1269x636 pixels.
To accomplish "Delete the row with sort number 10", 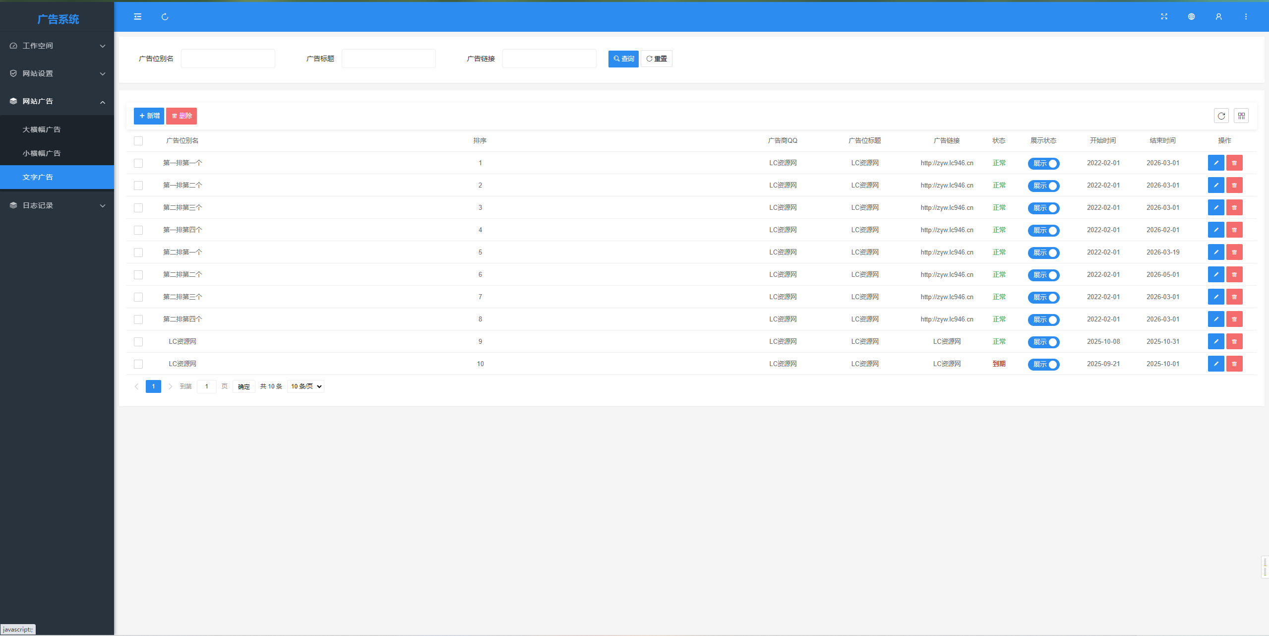I will [x=1234, y=364].
